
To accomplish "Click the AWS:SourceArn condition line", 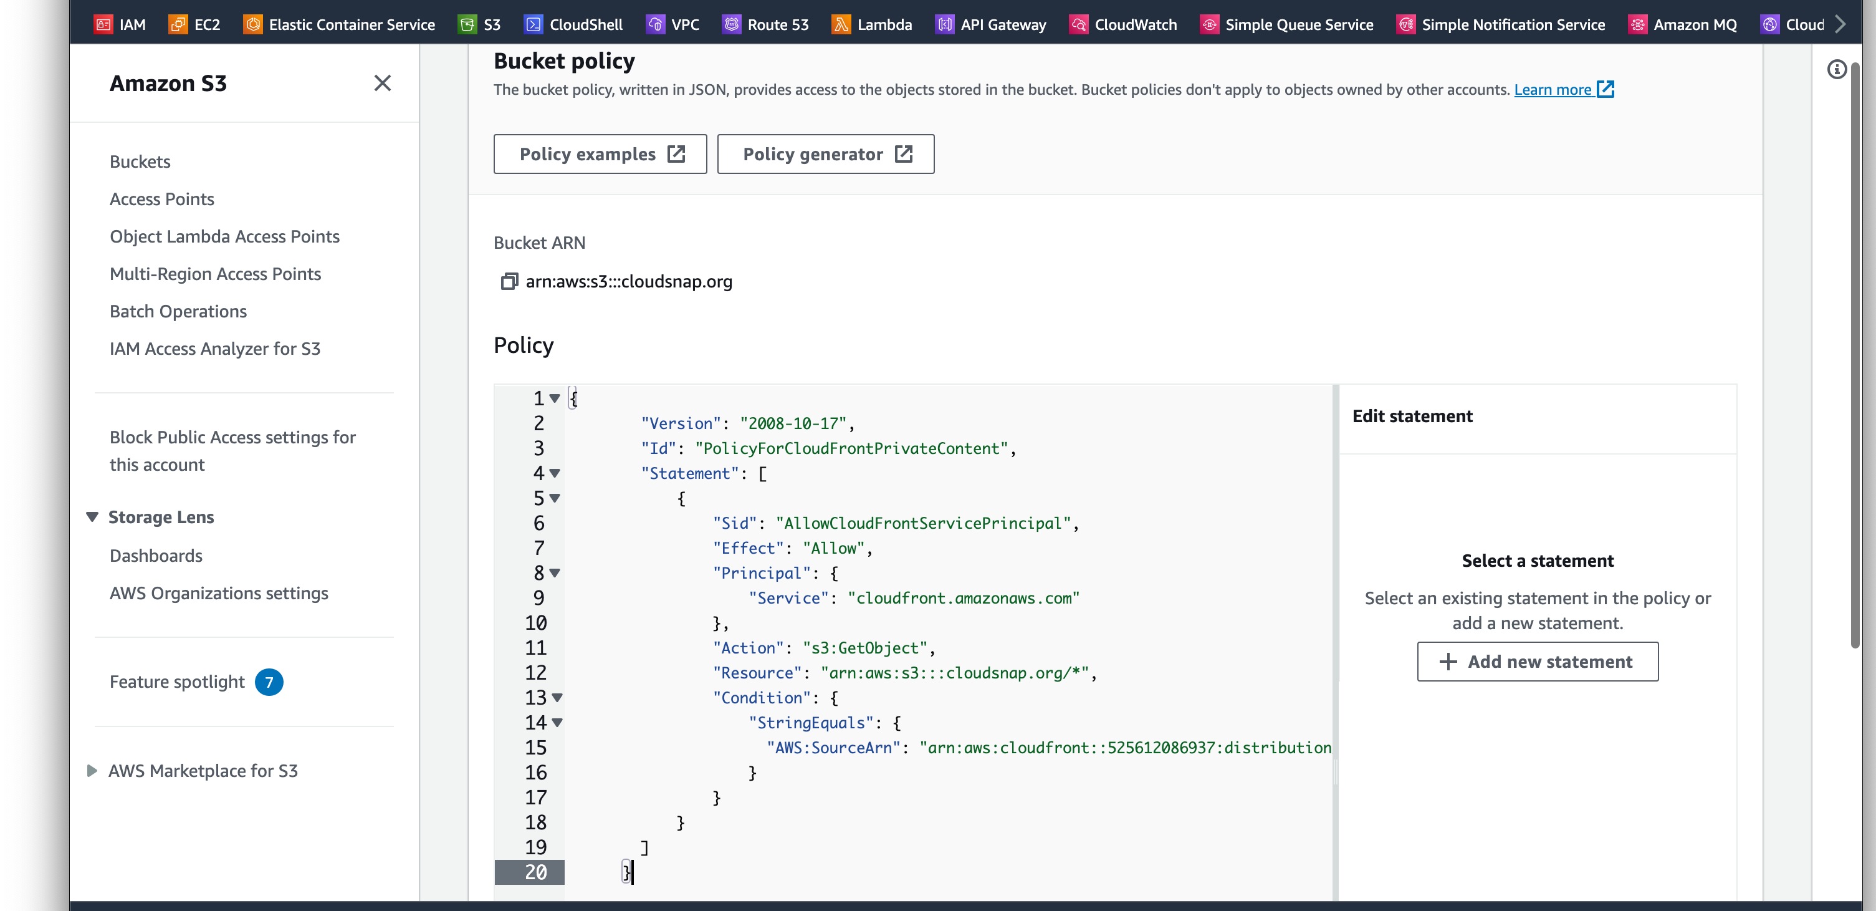I will 1049,748.
